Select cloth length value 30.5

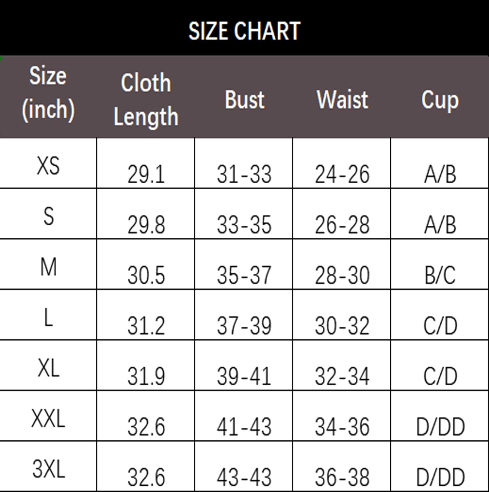point(146,275)
